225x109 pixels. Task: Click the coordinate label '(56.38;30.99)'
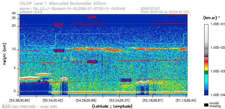pos(19,100)
